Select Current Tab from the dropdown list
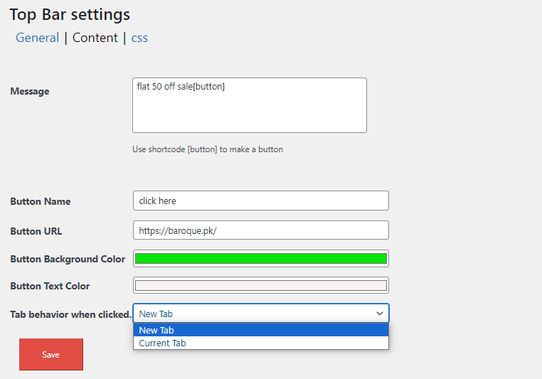The image size is (542, 379). 261,343
